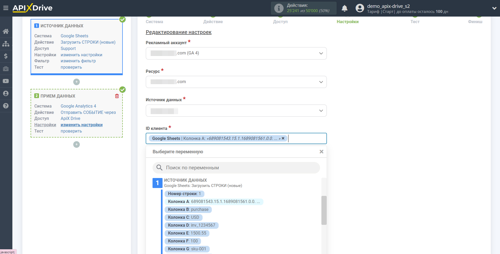The height and width of the screenshot is (254, 500).
Task: Go to the Доступ step
Action: pos(280,22)
